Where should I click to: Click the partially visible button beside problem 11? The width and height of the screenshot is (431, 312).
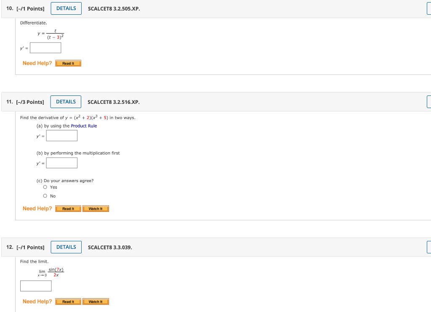click(x=429, y=101)
